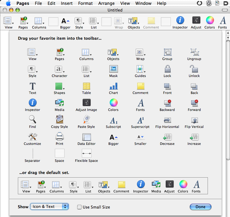Click the toolbar toggle pill in title bar
Image resolution: width=230 pixels, height=217 pixels.
(225, 10)
